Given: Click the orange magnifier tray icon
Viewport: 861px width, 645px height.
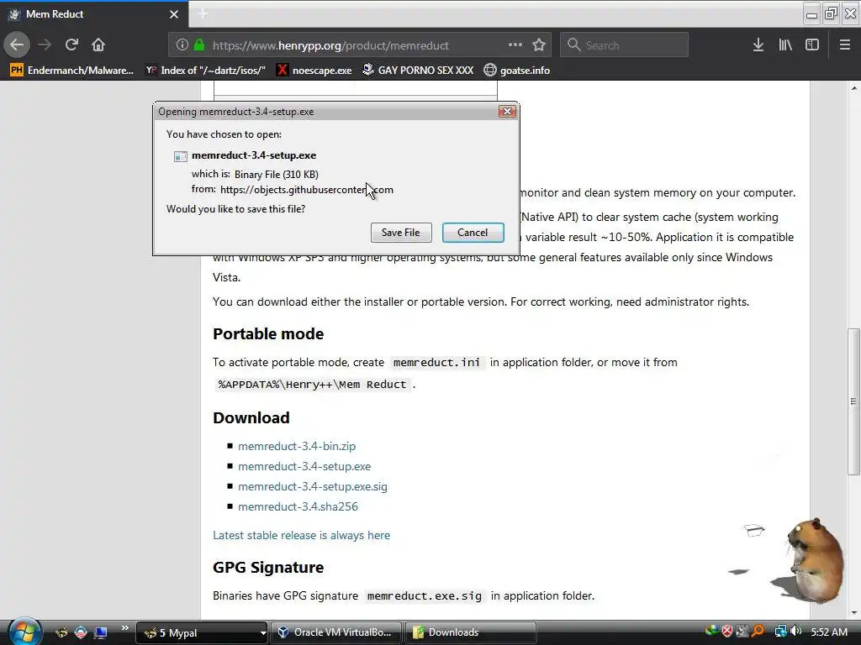Looking at the screenshot, I should (758, 632).
